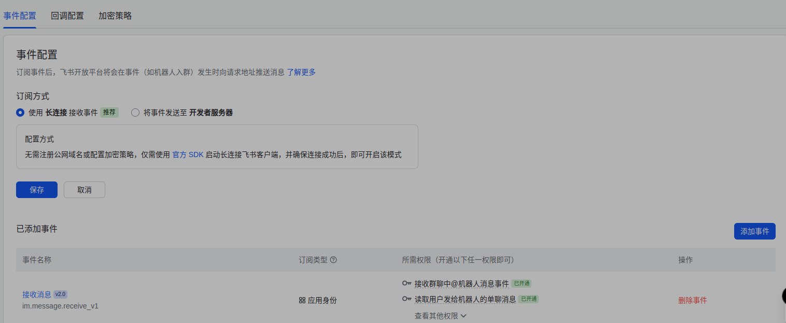Click the 操作 column header
Image resolution: width=786 pixels, height=323 pixels.
pos(685,260)
